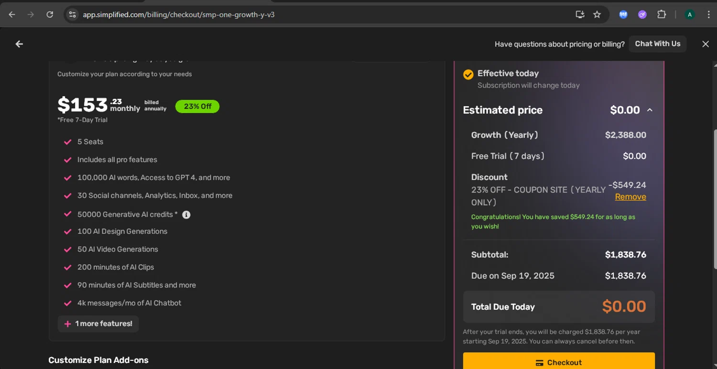
Task: Click the 200 minutes of AI Clips text
Action: pyautogui.click(x=116, y=267)
